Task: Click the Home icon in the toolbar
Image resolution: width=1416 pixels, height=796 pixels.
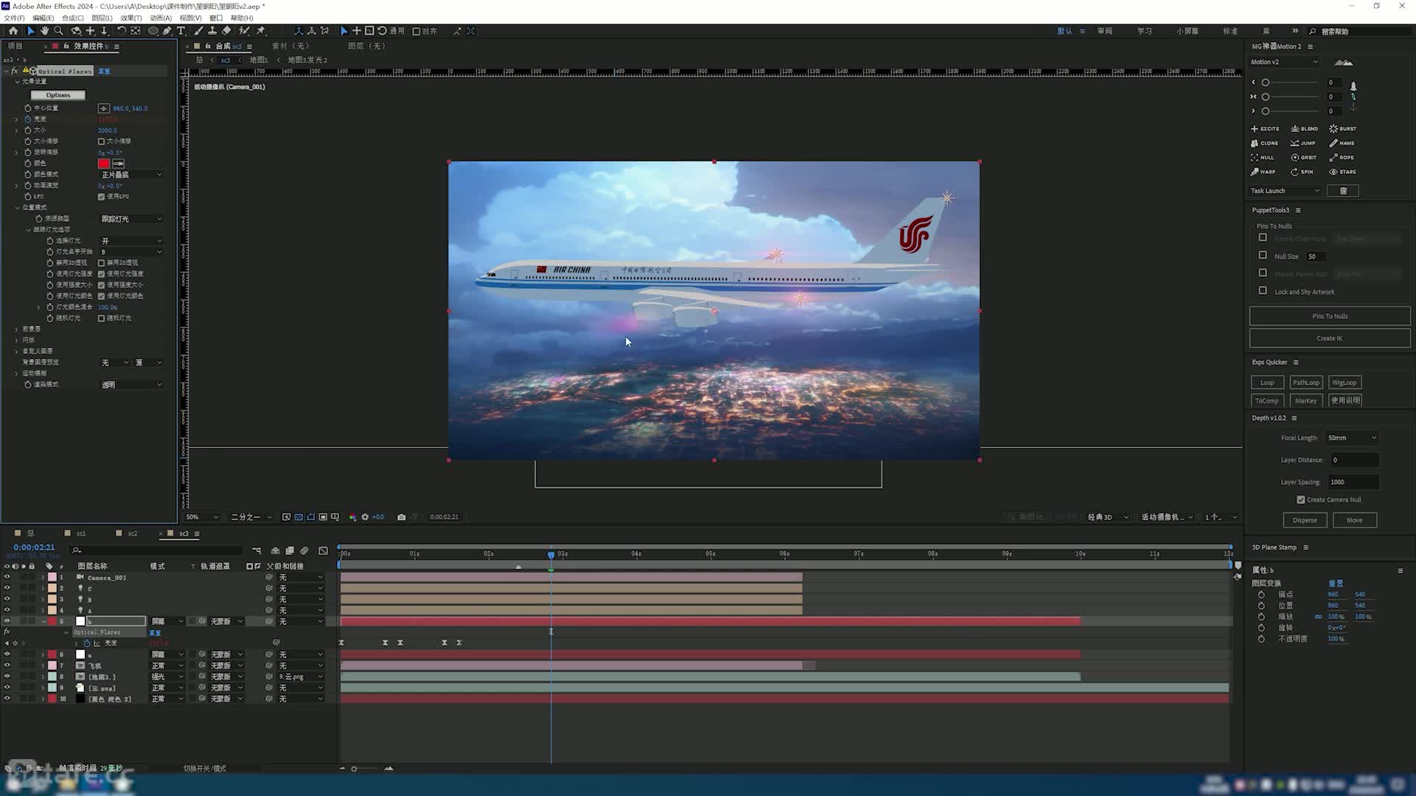Action: [13, 31]
